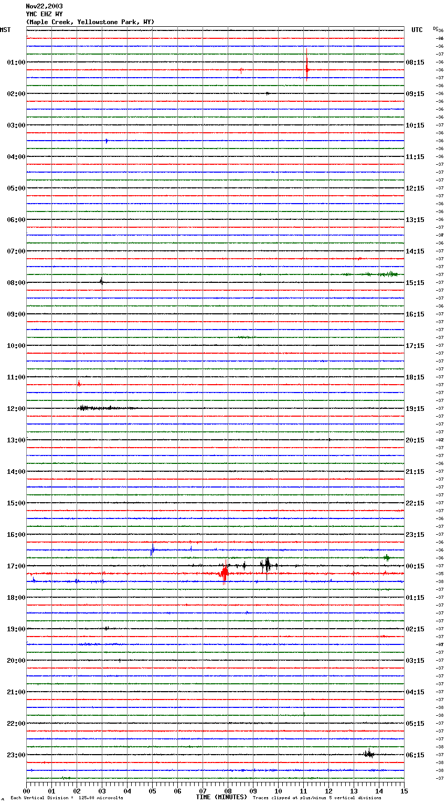Select the 12:15 UTC time label
The image size is (446, 805).
[x=415, y=188]
